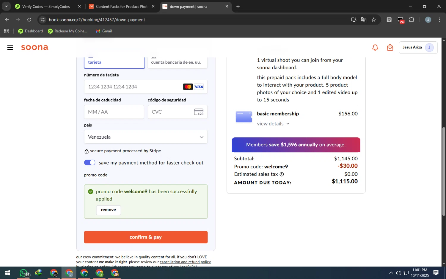Image resolution: width=446 pixels, height=279 pixels.
Task: View site information icon
Action: point(43,20)
